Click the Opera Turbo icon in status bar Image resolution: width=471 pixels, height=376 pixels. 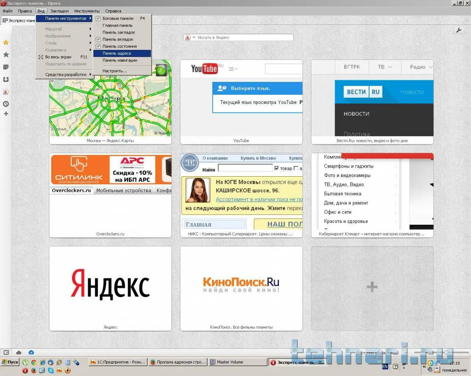31,352
